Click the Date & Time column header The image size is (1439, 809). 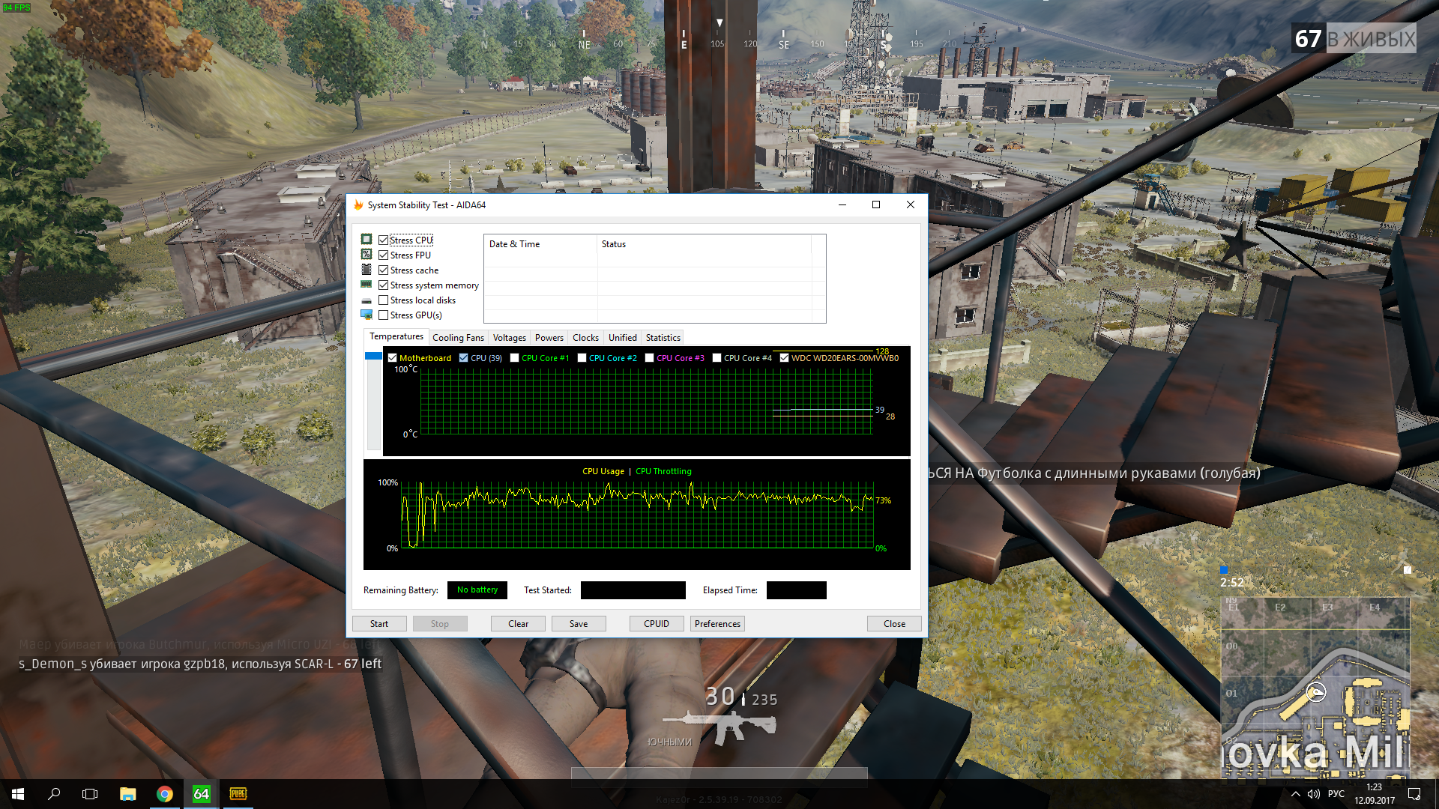coord(540,244)
